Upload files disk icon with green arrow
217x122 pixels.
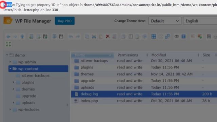point(45,37)
